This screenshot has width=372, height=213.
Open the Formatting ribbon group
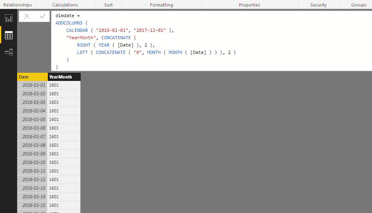(x=161, y=5)
